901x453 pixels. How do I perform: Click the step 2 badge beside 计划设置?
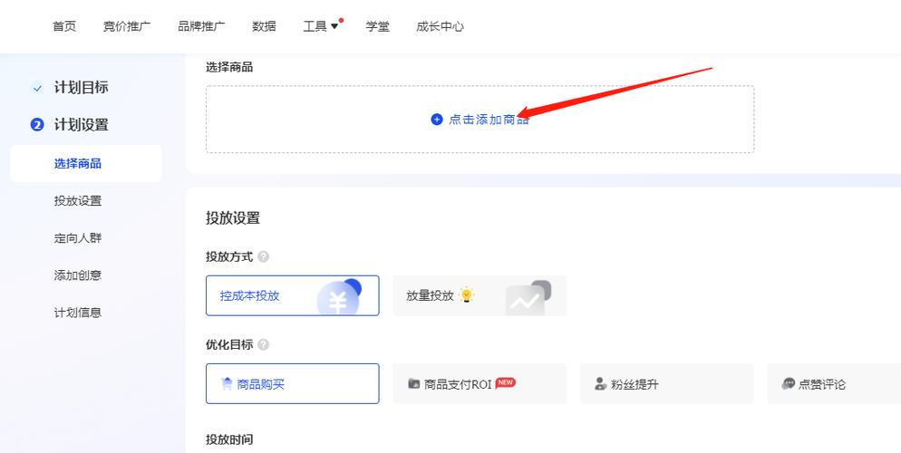click(37, 125)
